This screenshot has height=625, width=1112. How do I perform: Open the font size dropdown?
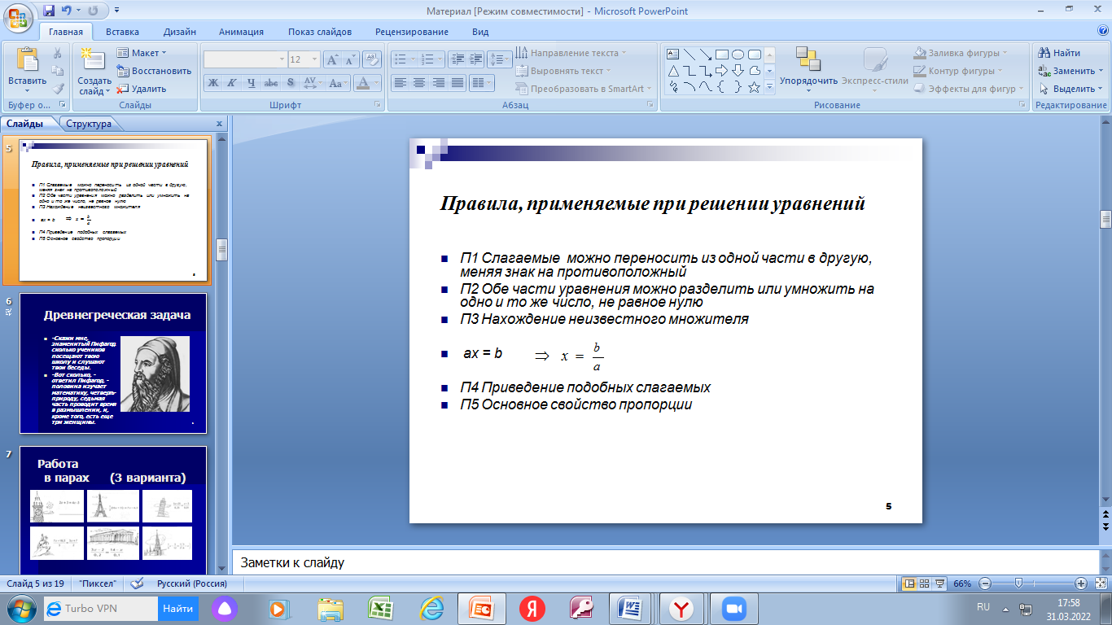pos(314,59)
